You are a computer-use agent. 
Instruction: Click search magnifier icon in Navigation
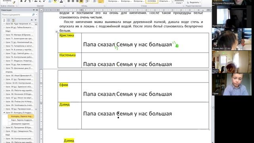33,15
